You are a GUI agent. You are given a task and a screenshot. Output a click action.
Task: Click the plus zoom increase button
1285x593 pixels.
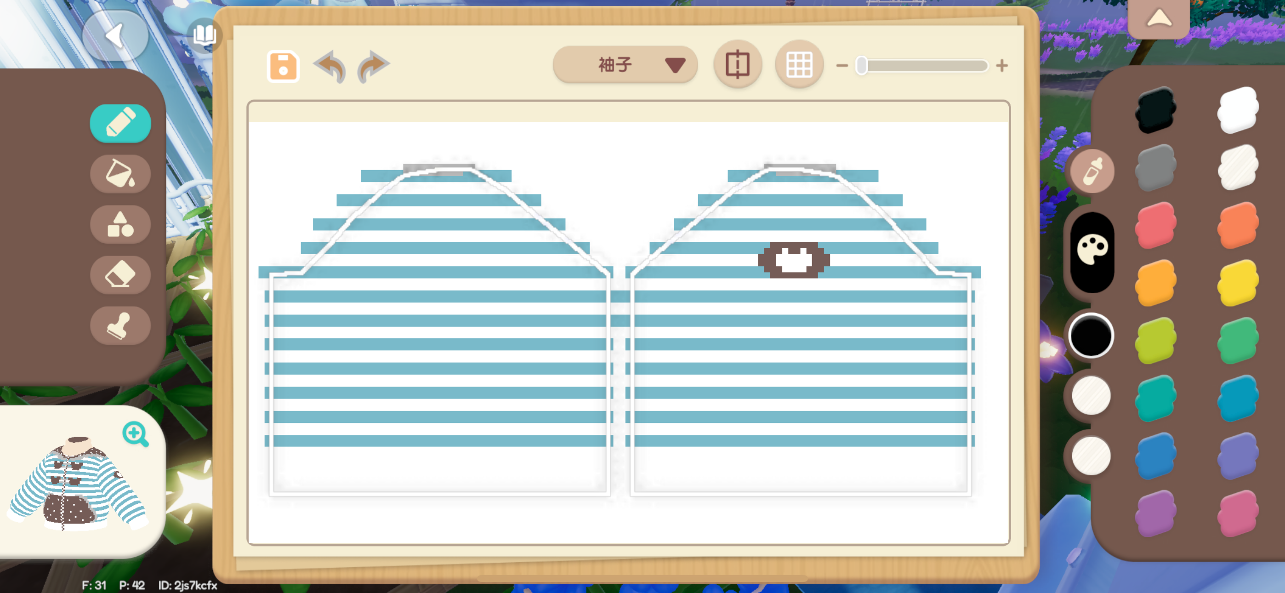point(1001,65)
